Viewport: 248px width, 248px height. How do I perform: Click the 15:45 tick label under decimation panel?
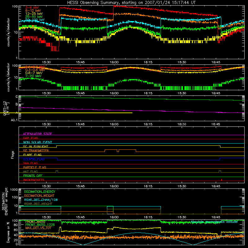80,217
